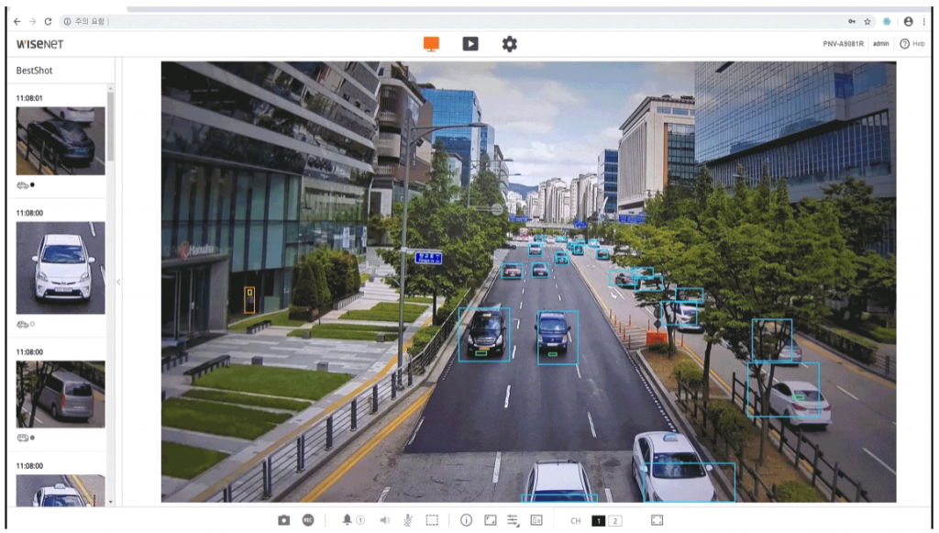The width and height of the screenshot is (939, 533).
Task: Select the 11:08:01 black car BestShot
Action: tap(61, 140)
